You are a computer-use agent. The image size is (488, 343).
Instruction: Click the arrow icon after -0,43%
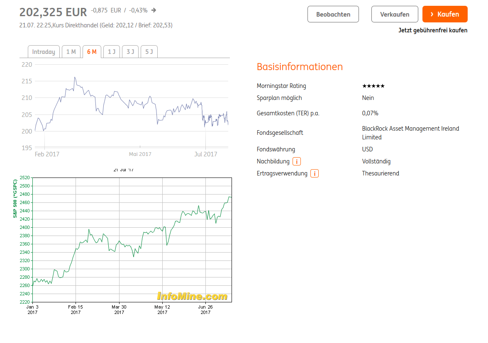(154, 10)
